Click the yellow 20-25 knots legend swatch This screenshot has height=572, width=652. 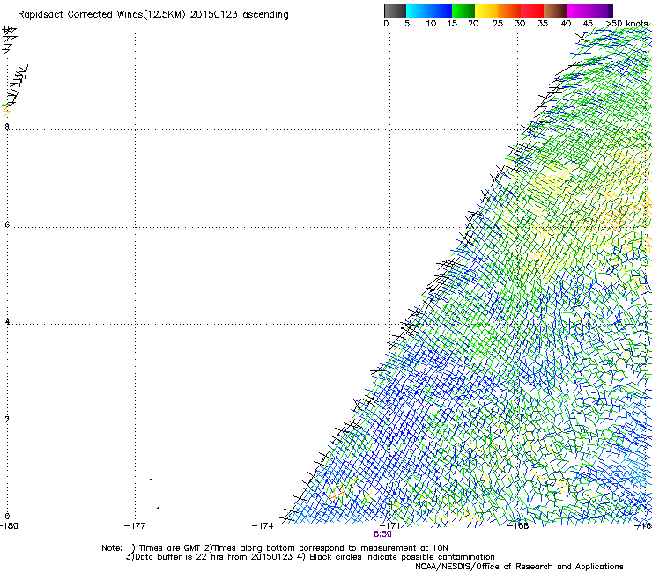(486, 11)
